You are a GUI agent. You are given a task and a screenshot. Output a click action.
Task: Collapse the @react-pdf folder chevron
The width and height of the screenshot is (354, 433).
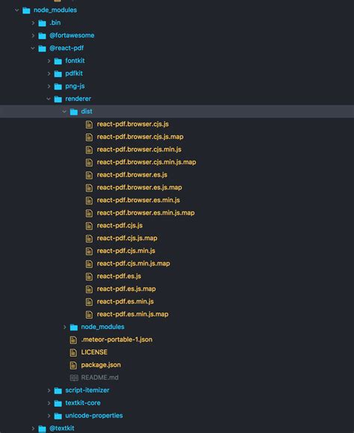coord(33,49)
